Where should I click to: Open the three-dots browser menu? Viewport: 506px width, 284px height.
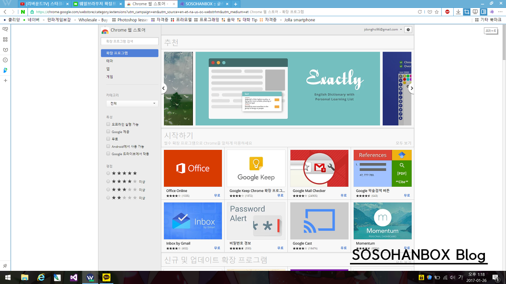point(500,12)
